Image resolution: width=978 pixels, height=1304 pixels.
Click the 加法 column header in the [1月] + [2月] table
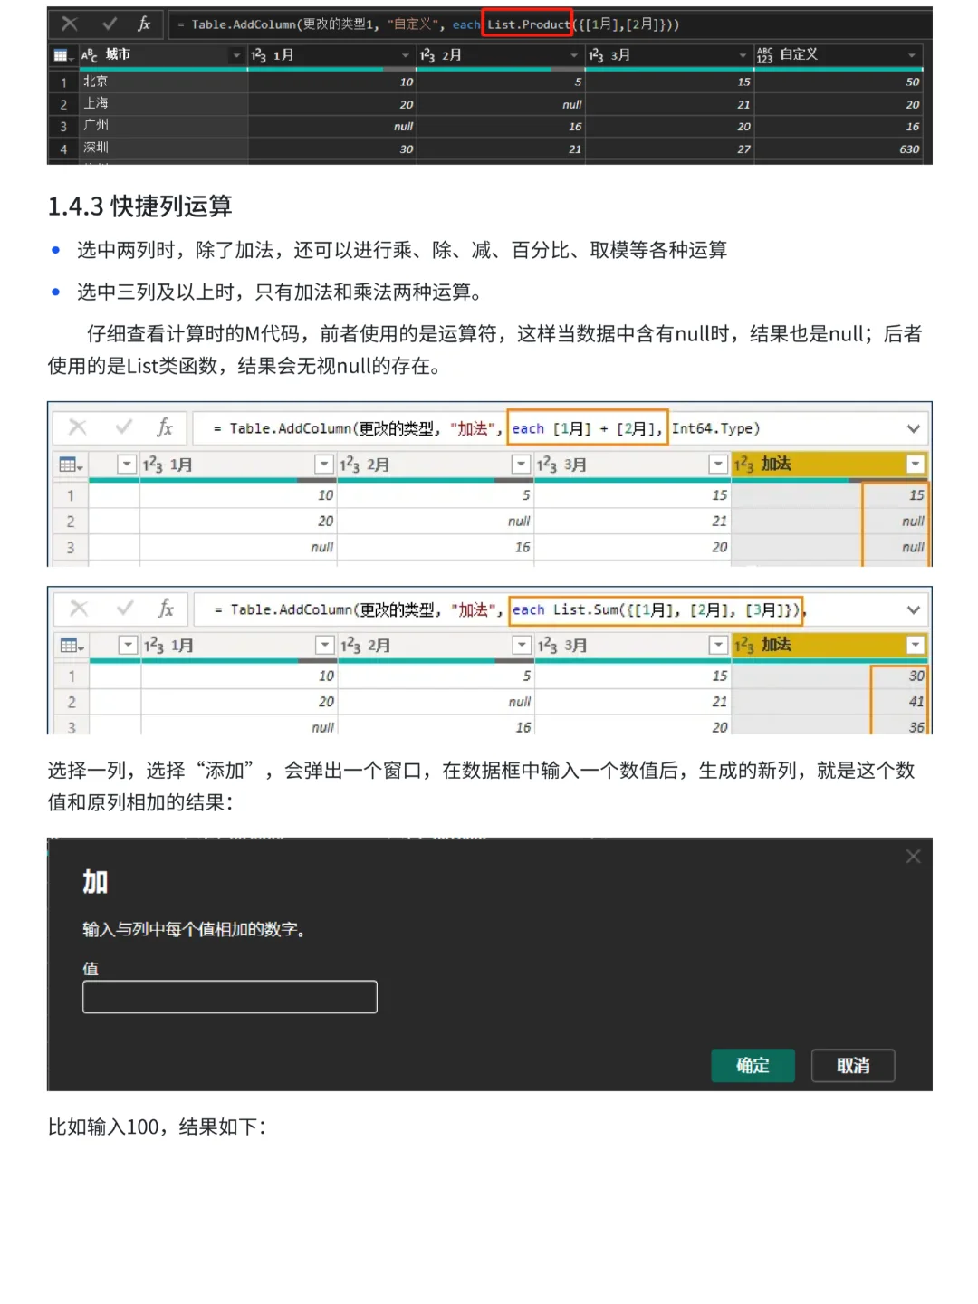829,465
